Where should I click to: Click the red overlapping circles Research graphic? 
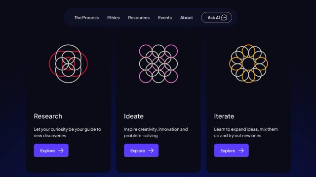(68, 63)
